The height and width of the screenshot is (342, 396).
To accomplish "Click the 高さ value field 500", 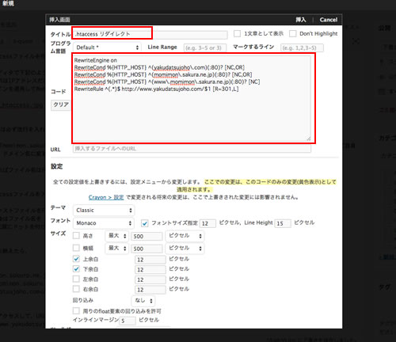I will click(147, 236).
